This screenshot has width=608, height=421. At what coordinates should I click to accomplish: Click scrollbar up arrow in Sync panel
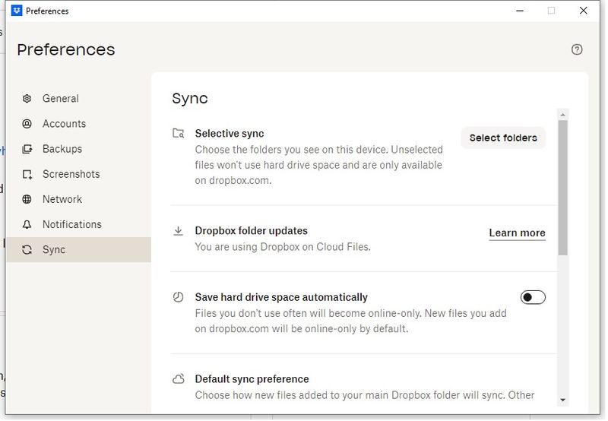(562, 116)
